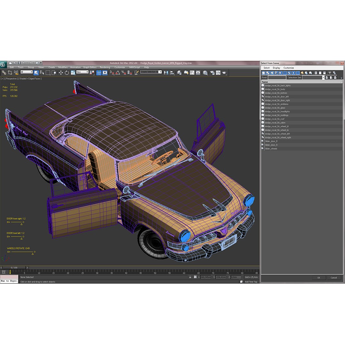Click Edit Named Selection Sets icon

(x=136, y=73)
